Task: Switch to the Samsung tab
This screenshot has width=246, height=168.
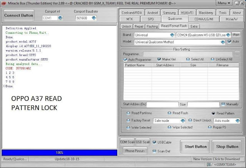Action: 169,13
